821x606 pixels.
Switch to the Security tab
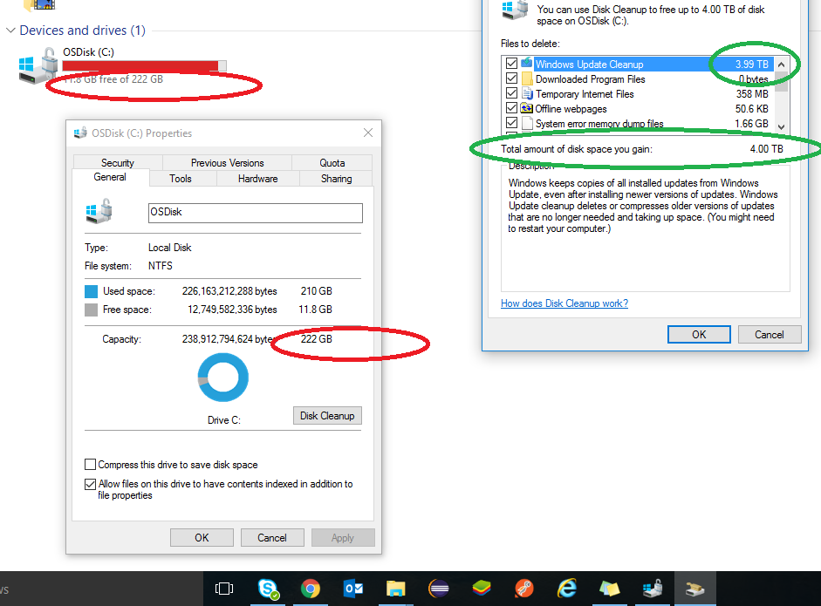(117, 163)
